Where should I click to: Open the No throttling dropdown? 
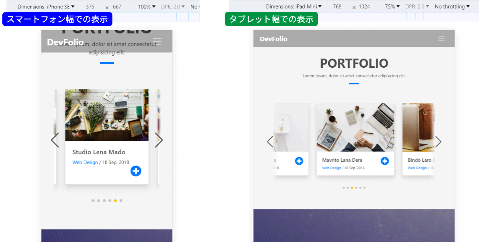pyautogui.click(x=452, y=6)
